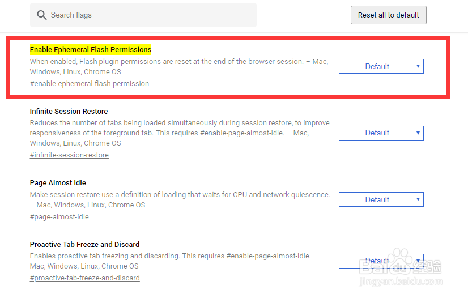Open Proactive Tab Freeze Default dropdown
The image size is (468, 298).
(x=381, y=261)
